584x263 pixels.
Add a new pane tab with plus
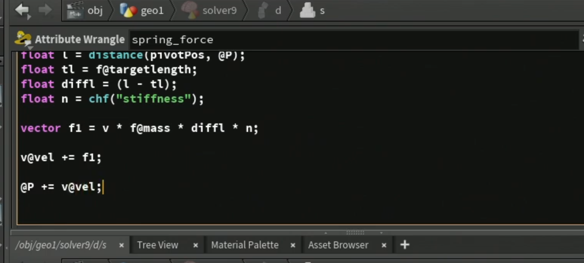[405, 244]
